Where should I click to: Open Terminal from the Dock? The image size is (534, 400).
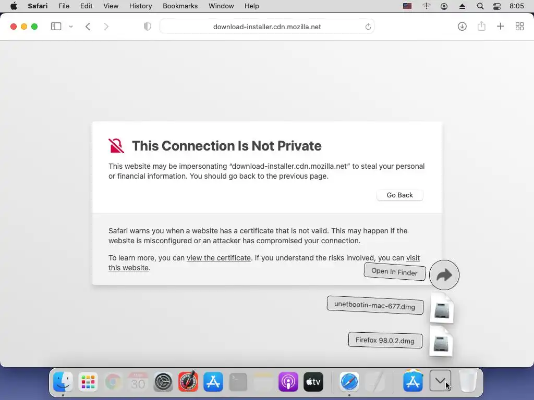pos(238,382)
